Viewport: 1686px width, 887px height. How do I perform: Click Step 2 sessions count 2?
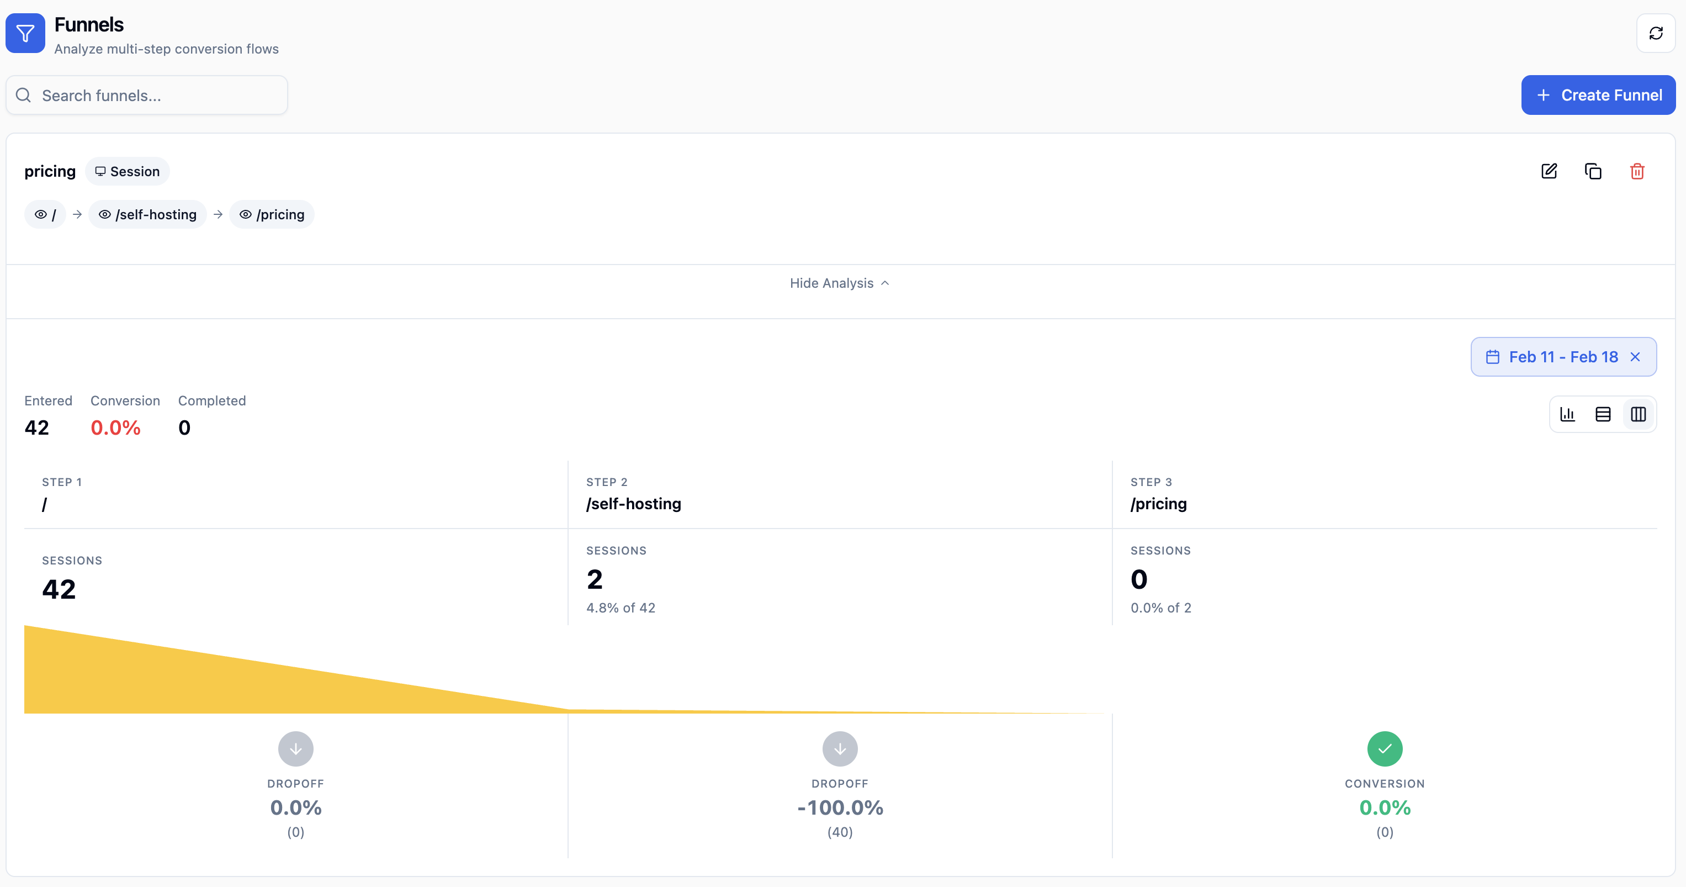point(594,579)
